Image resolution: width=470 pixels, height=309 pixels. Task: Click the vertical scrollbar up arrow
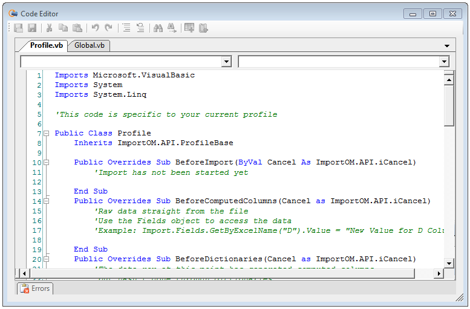point(449,80)
